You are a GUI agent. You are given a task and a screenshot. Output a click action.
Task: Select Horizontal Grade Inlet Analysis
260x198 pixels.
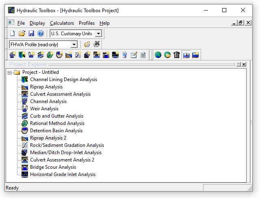tap(63, 174)
